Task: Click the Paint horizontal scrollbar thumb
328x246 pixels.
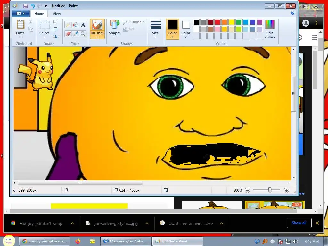Action: [x=80, y=183]
